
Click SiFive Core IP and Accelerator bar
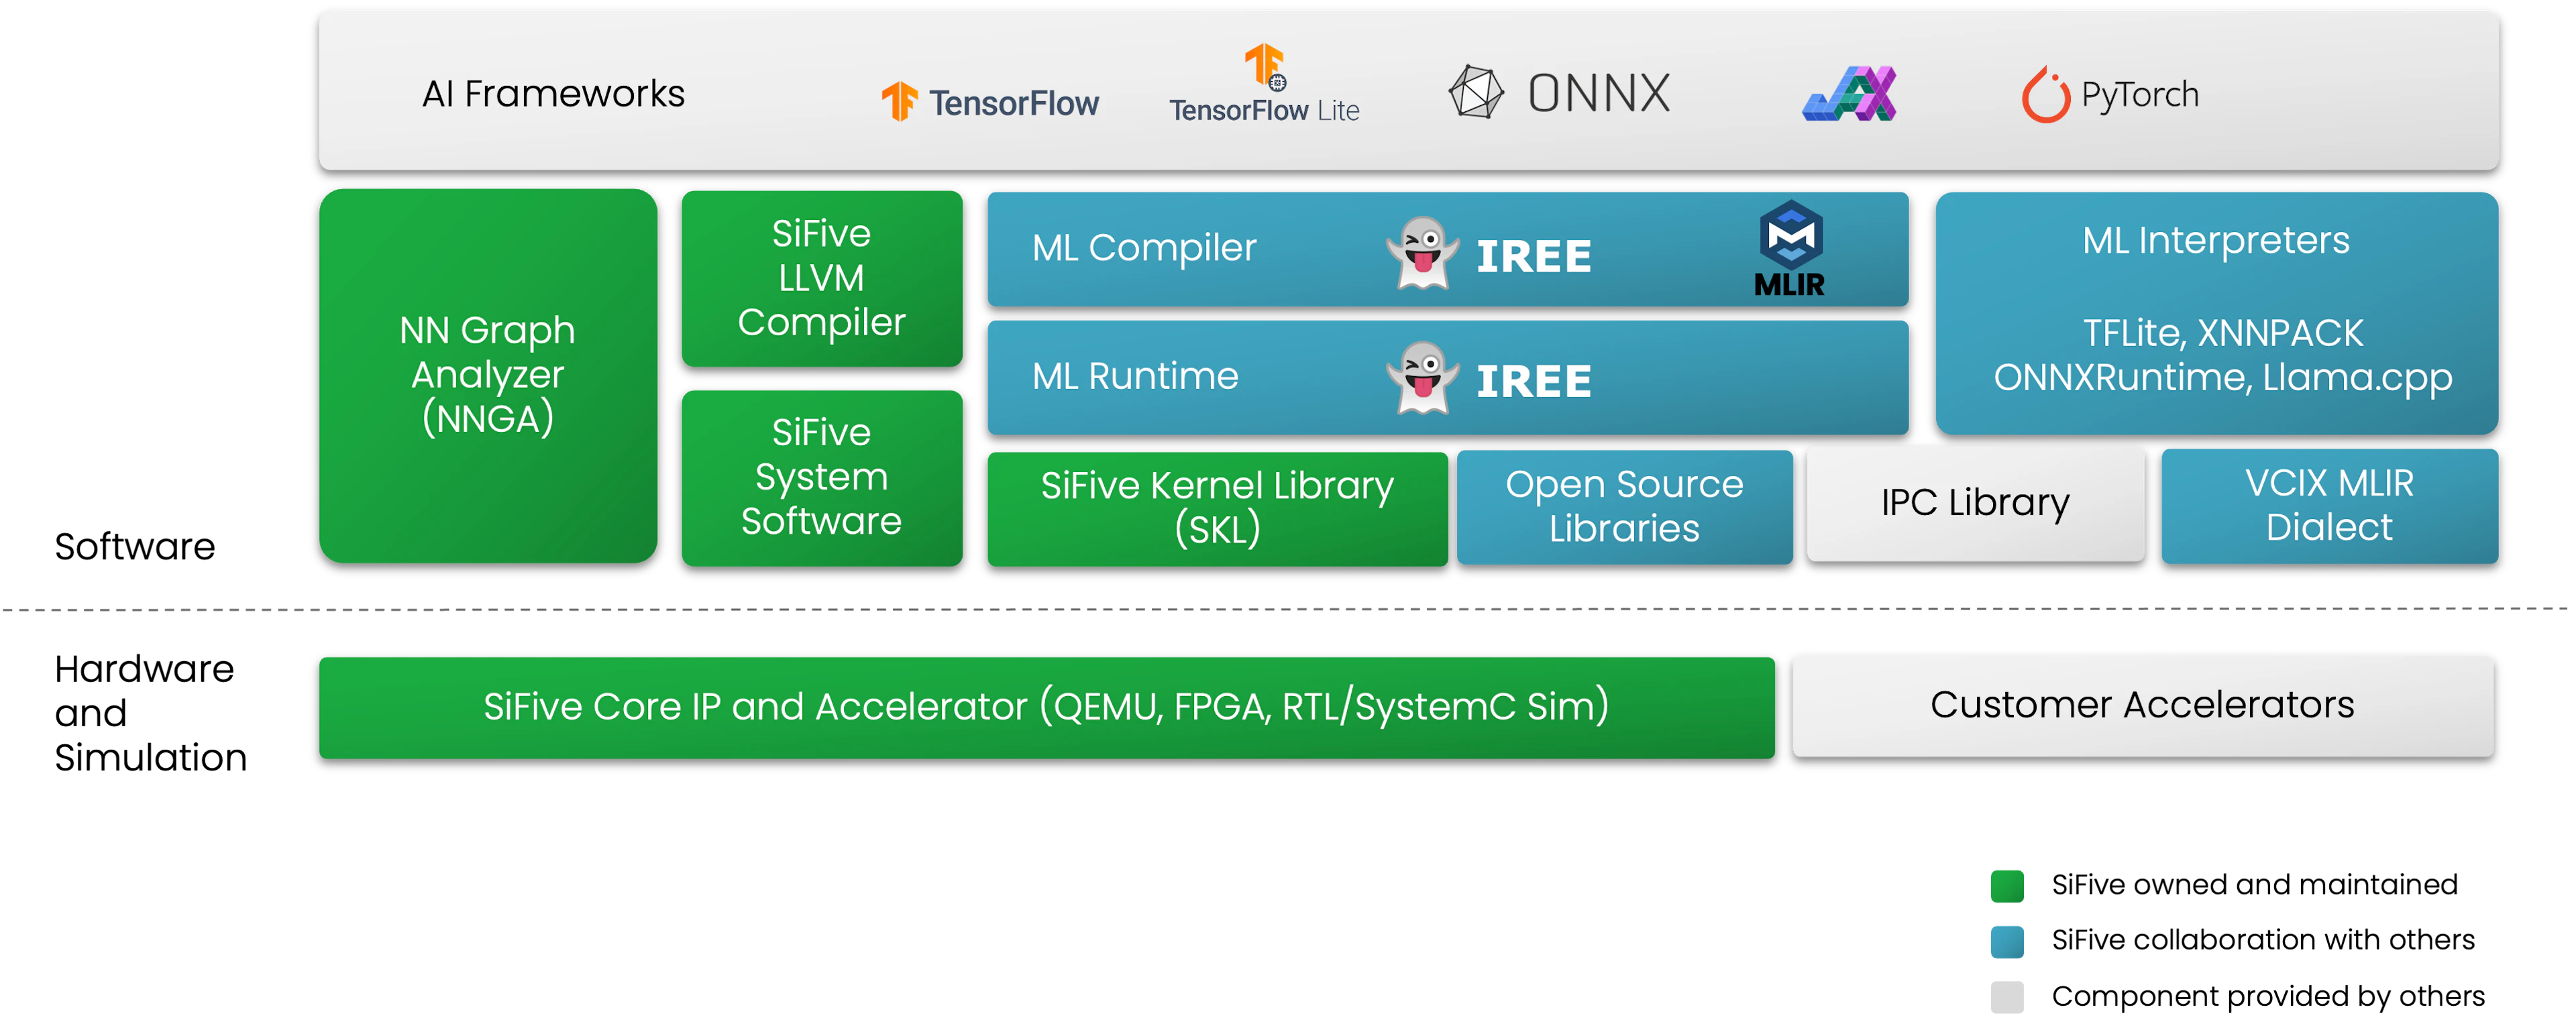(x=1046, y=707)
